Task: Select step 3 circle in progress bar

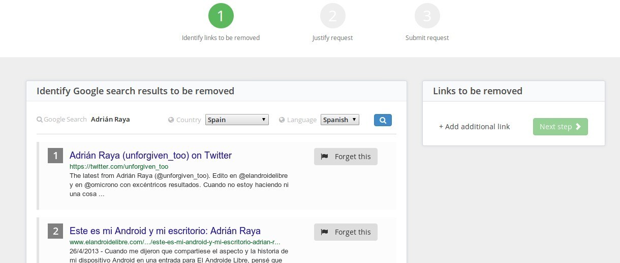Action: 427,16
